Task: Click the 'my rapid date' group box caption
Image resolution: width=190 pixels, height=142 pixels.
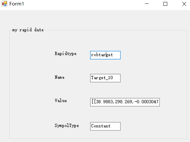Action: (28, 30)
